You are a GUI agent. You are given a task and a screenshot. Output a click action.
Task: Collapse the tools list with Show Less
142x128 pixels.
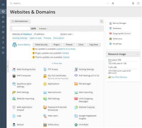click(x=57, y=63)
